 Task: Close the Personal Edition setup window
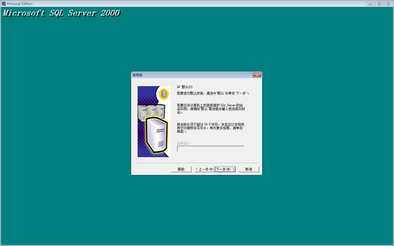(388, 4)
